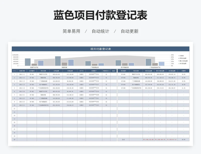Select the date cell 2021/3/6

point(22,91)
